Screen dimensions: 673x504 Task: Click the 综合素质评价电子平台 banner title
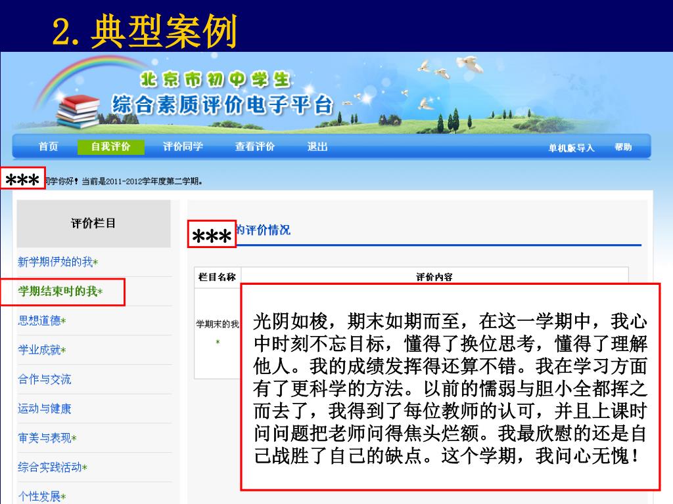[x=223, y=105]
